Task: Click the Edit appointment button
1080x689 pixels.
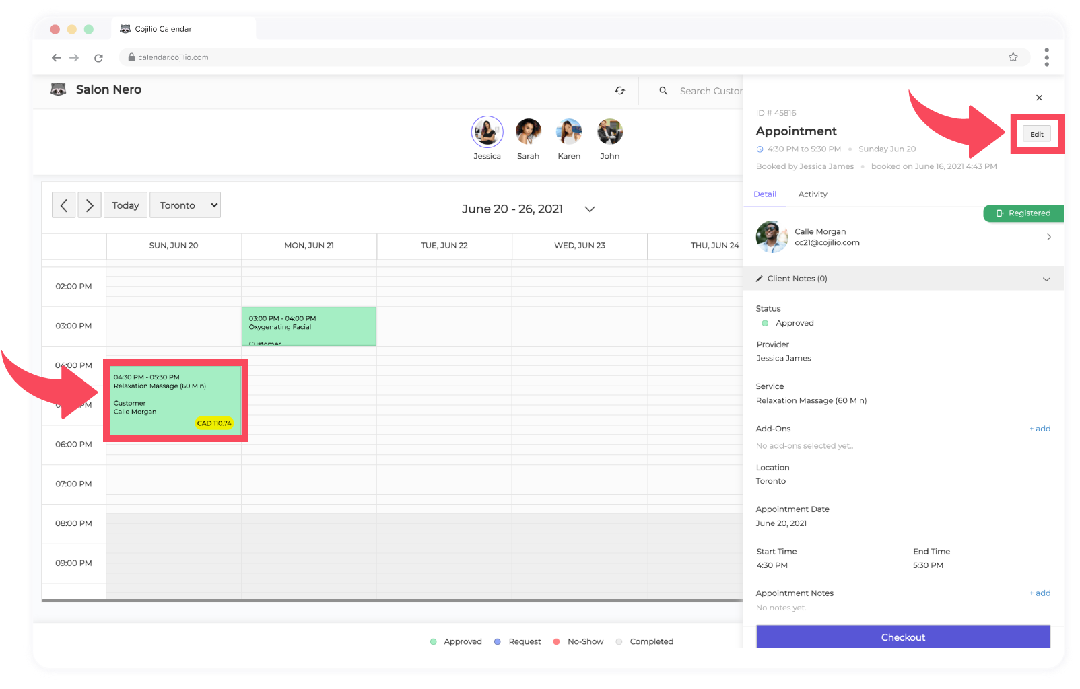Action: coord(1036,134)
